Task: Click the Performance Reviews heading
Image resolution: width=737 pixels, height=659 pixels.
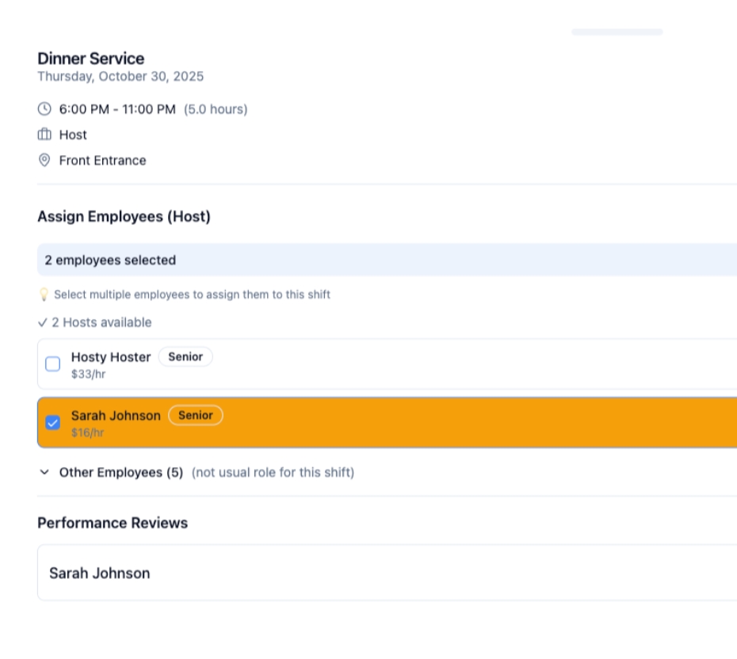Action: [x=113, y=523]
